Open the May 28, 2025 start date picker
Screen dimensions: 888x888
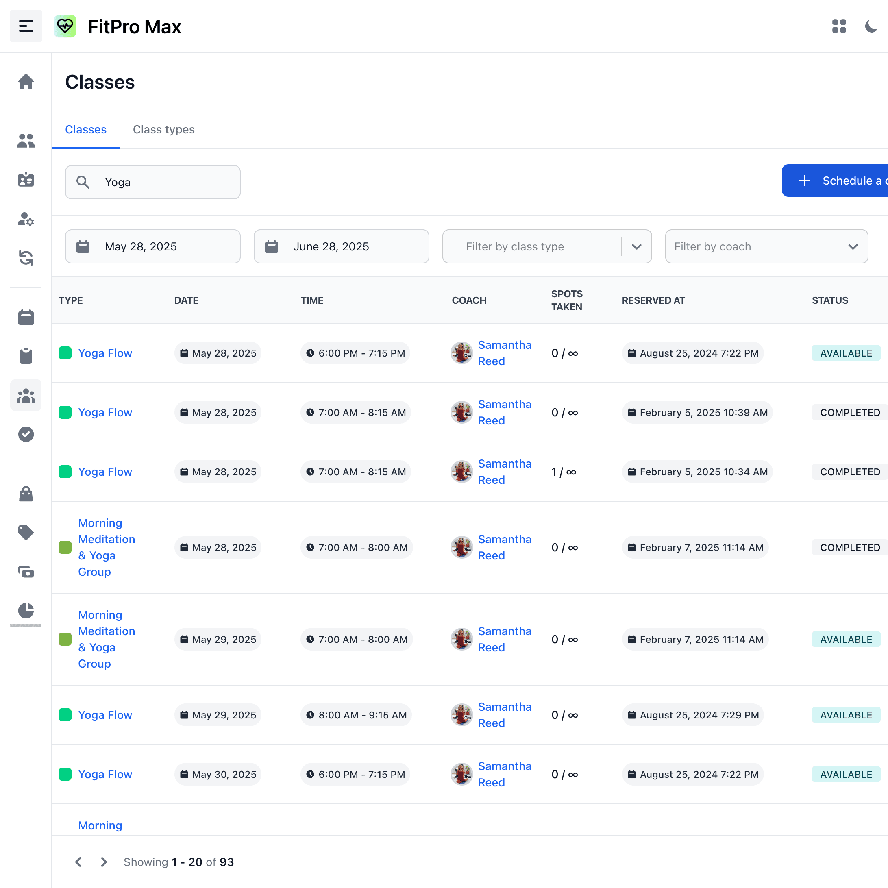point(152,246)
